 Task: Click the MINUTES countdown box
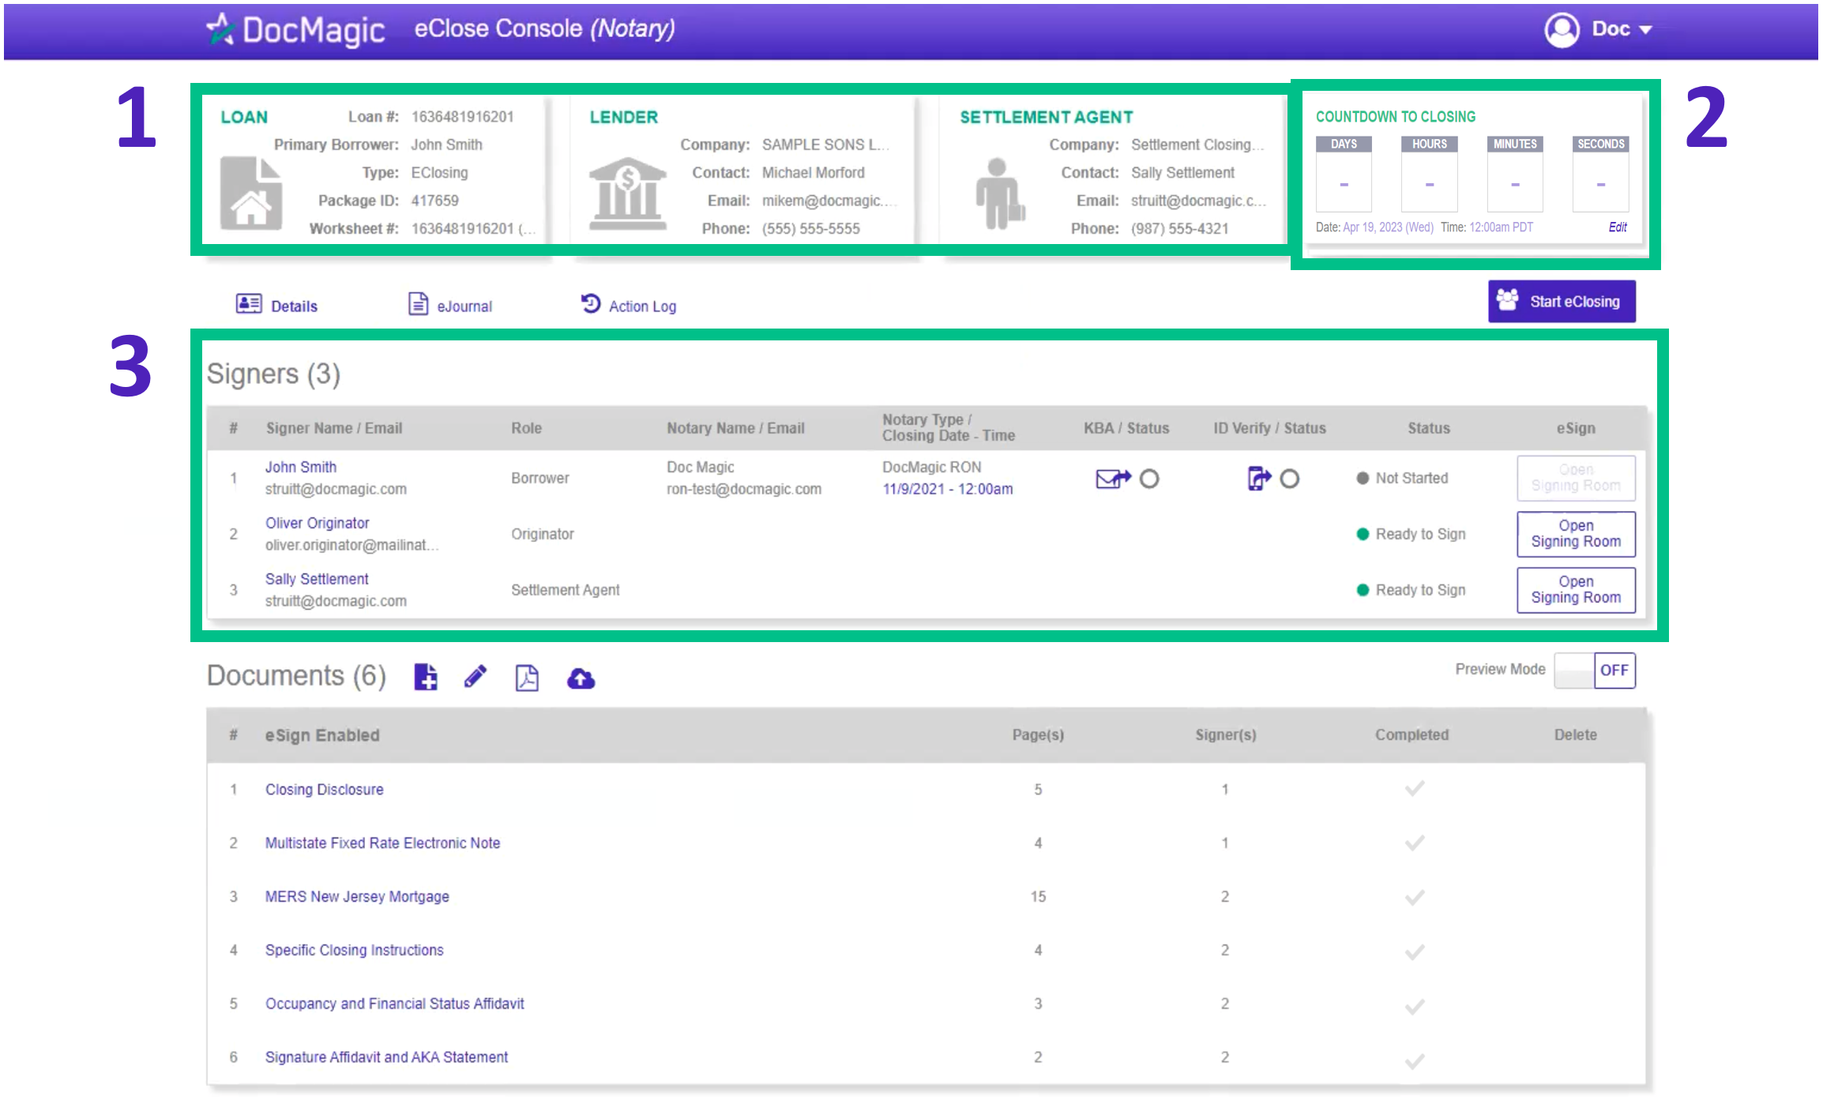click(1515, 175)
